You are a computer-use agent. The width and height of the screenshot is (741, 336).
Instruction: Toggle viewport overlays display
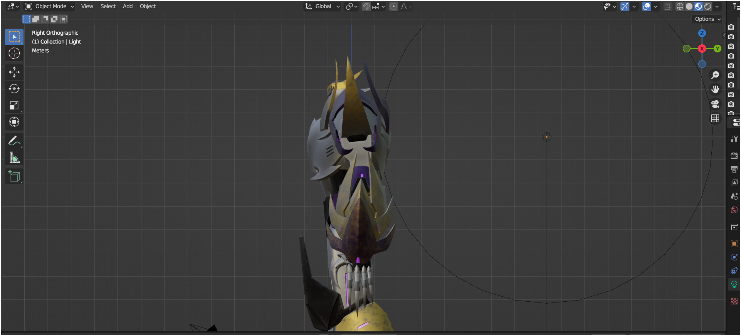[x=646, y=6]
